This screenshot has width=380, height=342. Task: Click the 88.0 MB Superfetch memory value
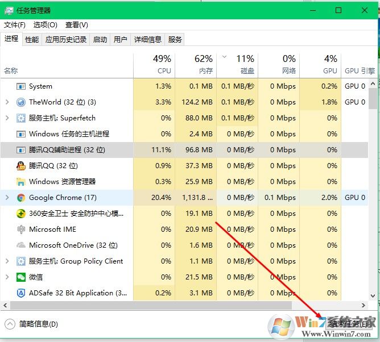tap(199, 118)
